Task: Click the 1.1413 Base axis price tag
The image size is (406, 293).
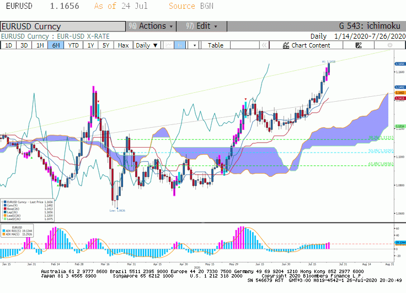Action: (x=400, y=98)
